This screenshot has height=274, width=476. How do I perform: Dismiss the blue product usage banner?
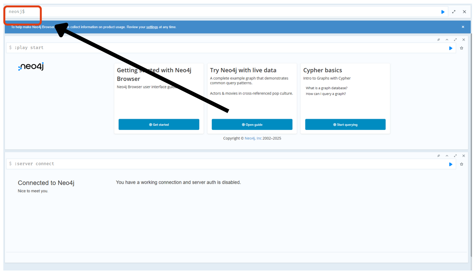463,27
